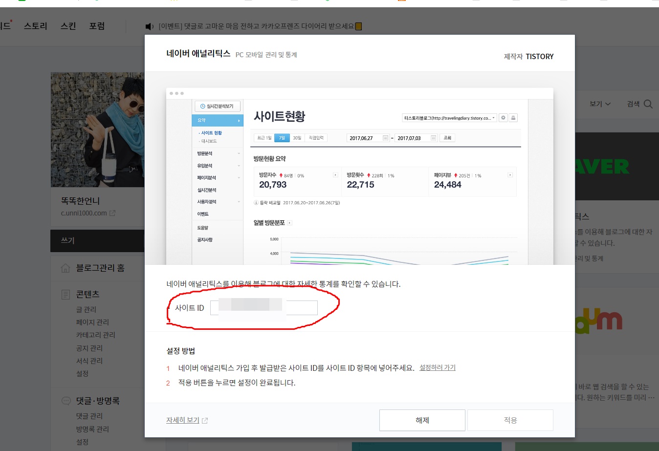Open 공지 관리
659x451 pixels.
89,348
